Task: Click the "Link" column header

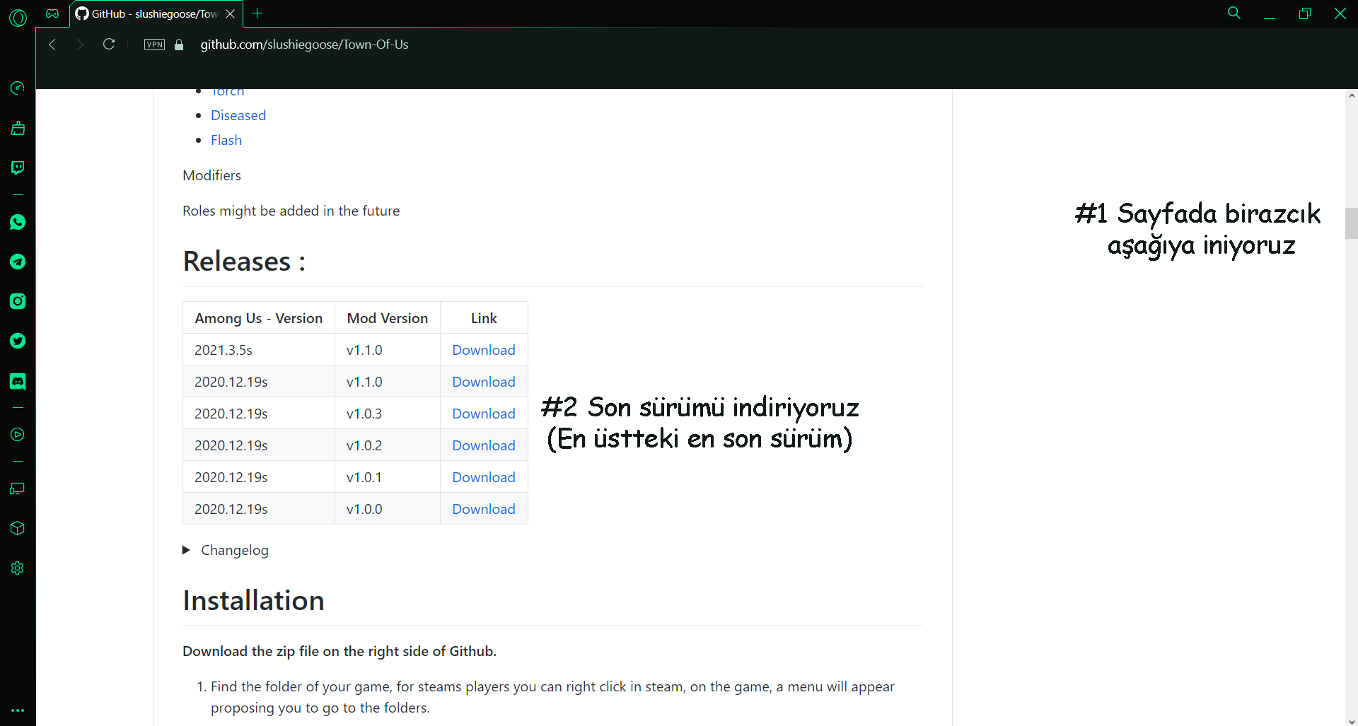Action: coord(484,318)
